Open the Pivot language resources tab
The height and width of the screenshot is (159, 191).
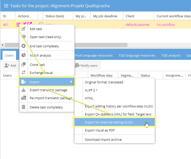click(x=94, y=55)
